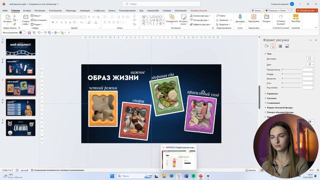
Task: Start Диктофон dictation microphone
Action: tap(240, 17)
